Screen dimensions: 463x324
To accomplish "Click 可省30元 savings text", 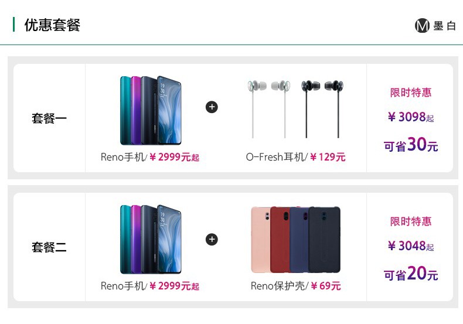I will [411, 144].
